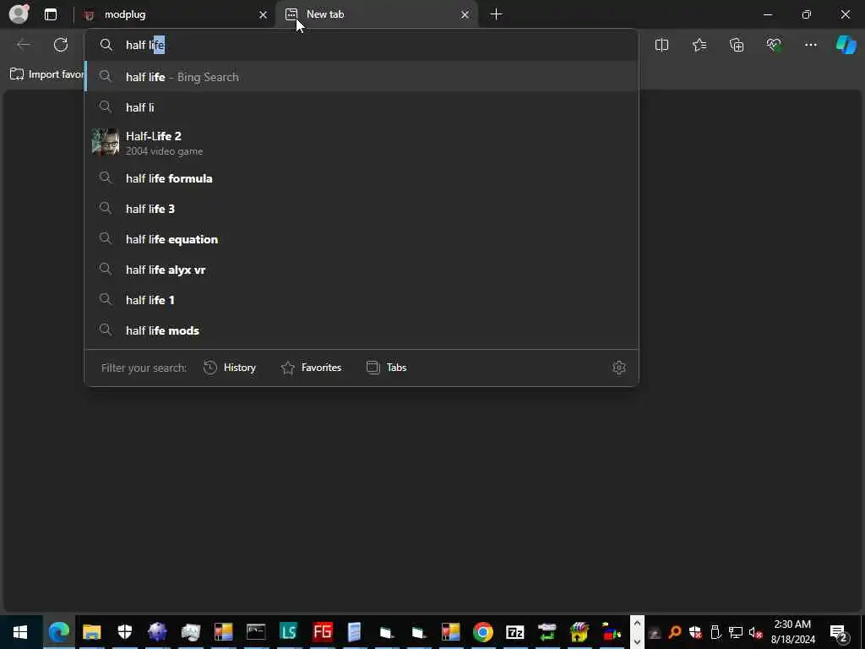Open the FG application in taskbar
The height and width of the screenshot is (649, 865).
click(322, 632)
